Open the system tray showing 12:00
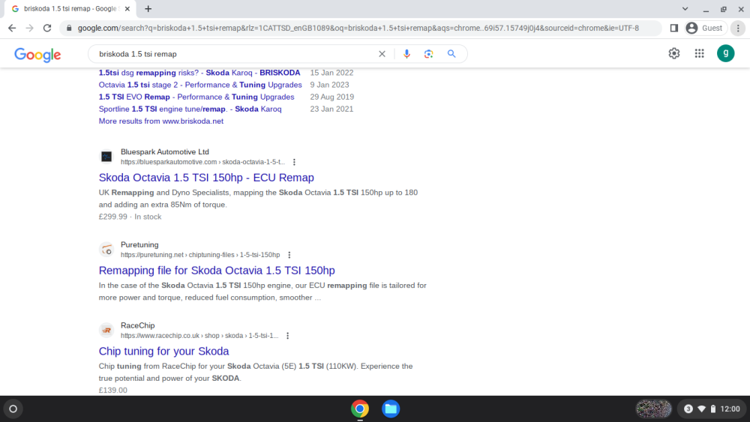The height and width of the screenshot is (422, 750). coord(712,409)
